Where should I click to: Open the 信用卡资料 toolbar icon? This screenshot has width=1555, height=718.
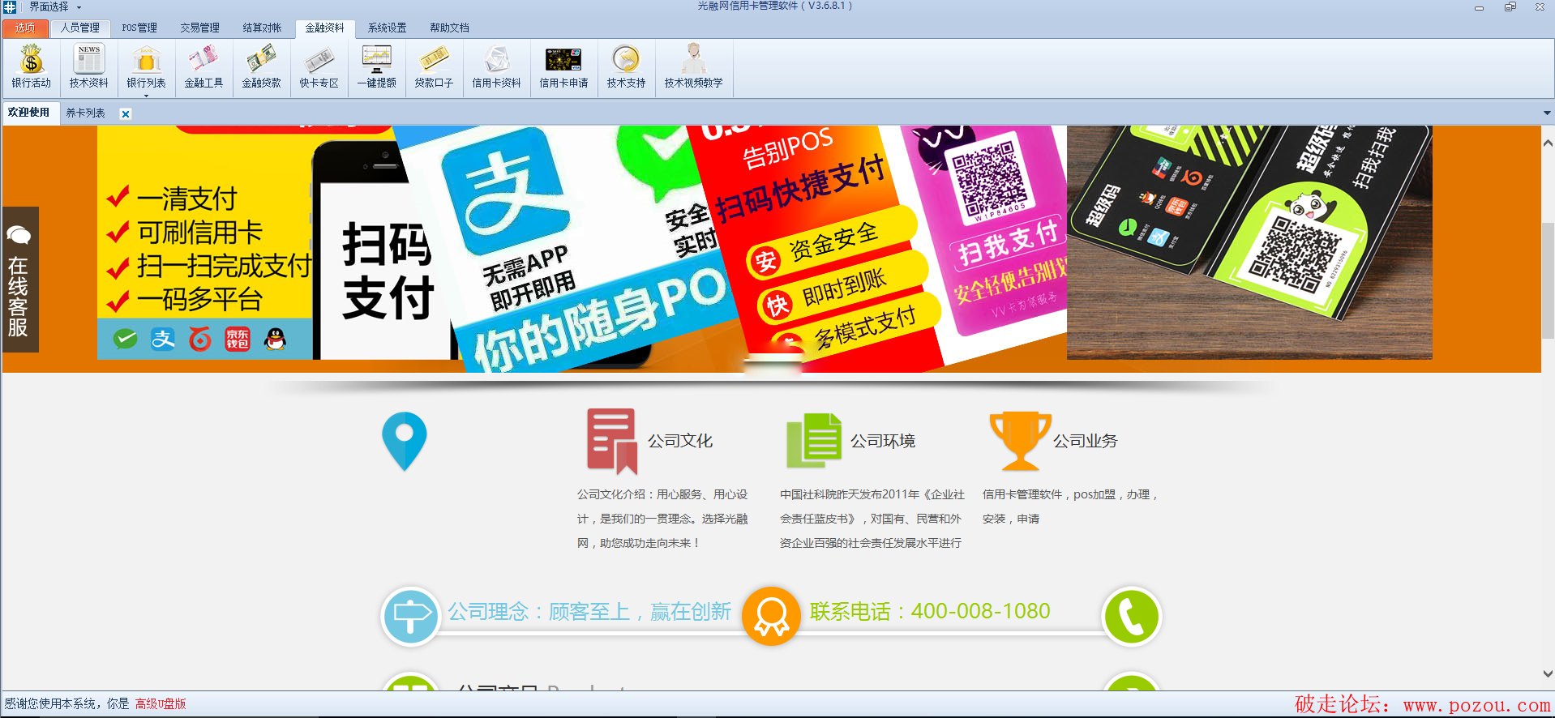tap(496, 67)
